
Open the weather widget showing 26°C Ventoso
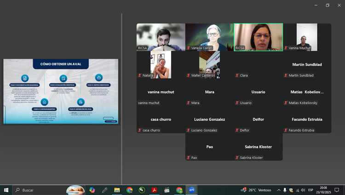pyautogui.click(x=256, y=190)
